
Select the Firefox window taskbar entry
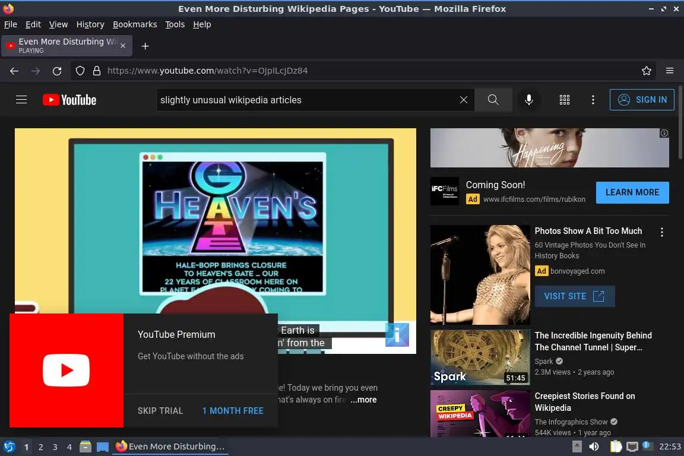click(170, 447)
